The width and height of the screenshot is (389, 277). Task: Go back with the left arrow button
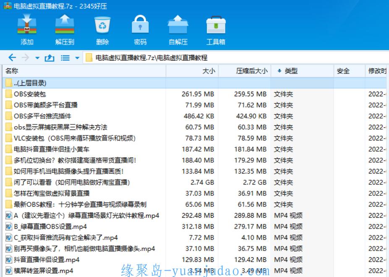tap(12, 58)
